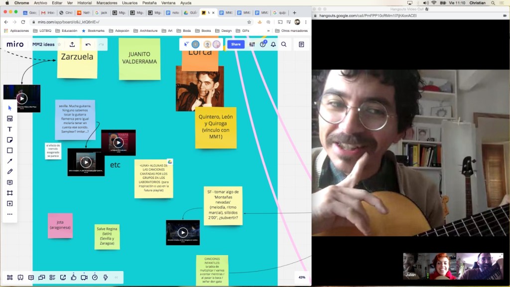510x287 pixels.
Task: Pick the Arrow connection line tool
Action: 9,161
